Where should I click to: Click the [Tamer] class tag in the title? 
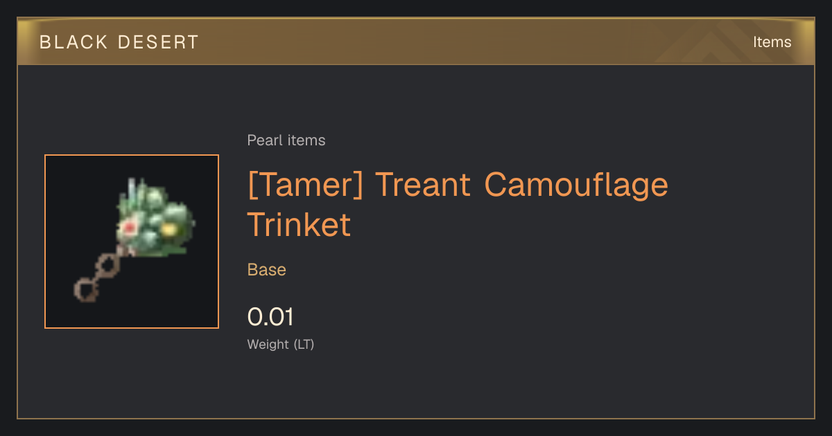point(305,185)
